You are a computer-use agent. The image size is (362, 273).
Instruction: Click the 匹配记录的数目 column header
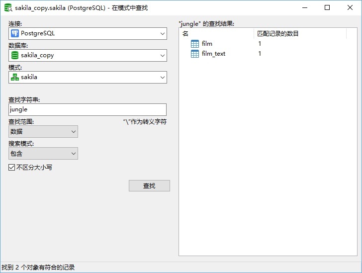300,34
